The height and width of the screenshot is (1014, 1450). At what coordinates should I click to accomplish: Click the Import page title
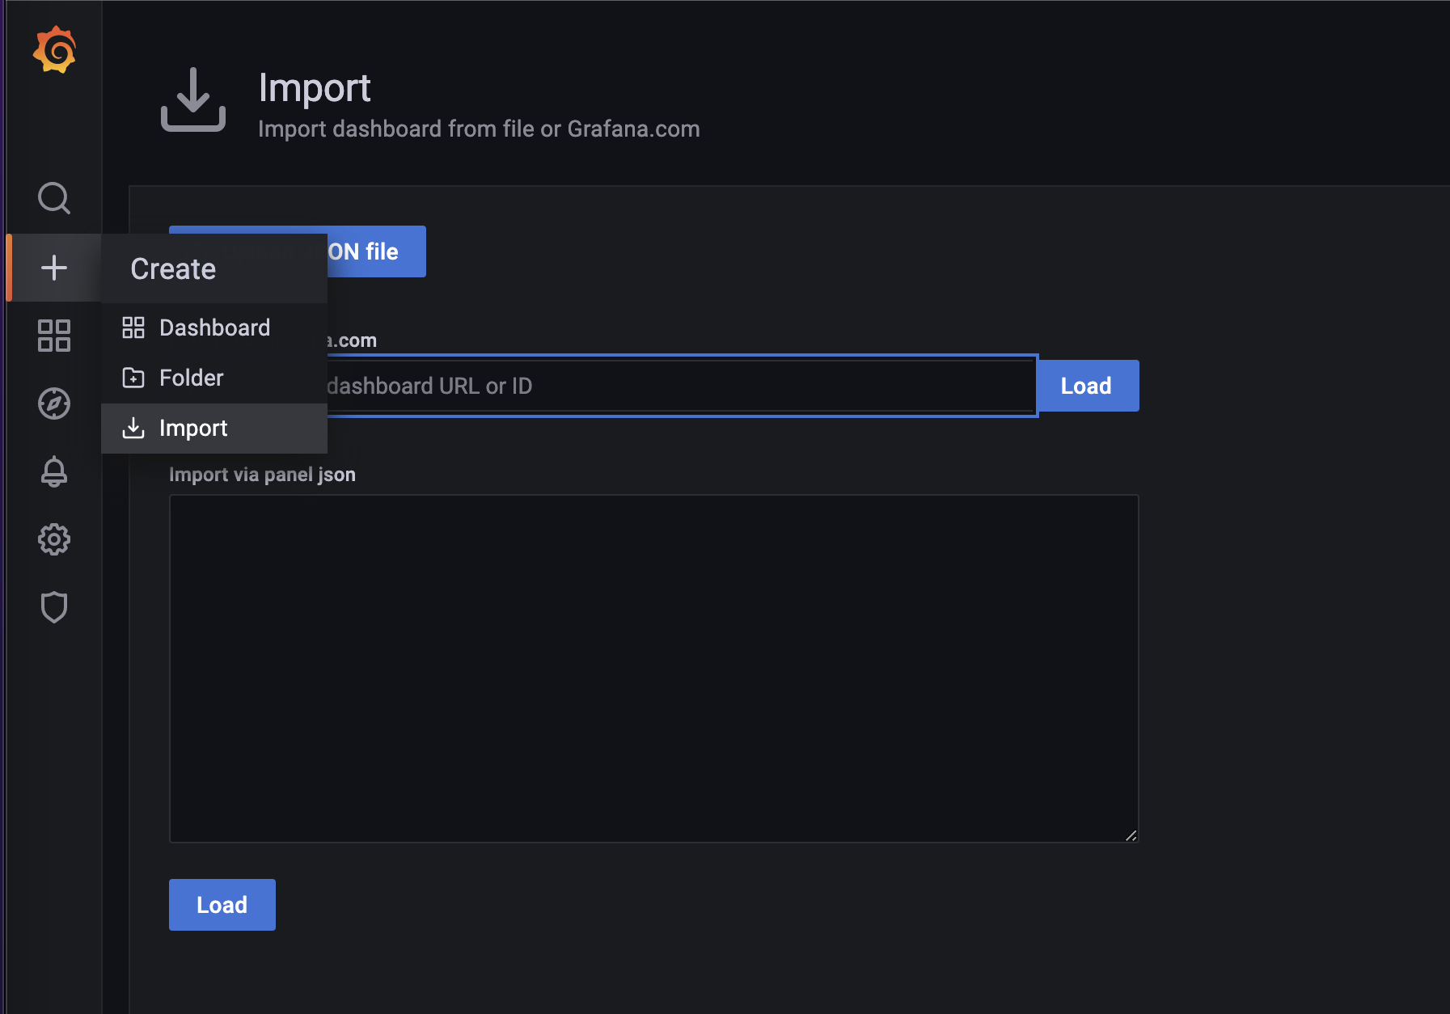point(315,88)
